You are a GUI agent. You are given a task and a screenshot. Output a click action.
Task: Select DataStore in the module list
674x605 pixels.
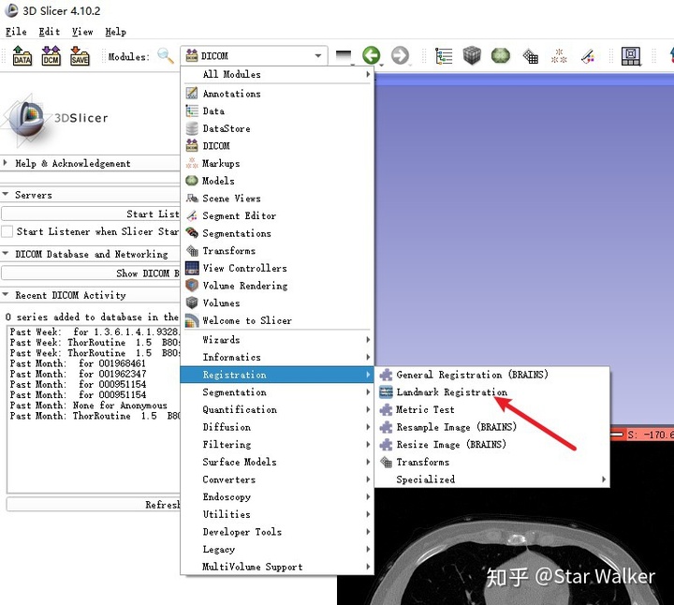[277, 128]
